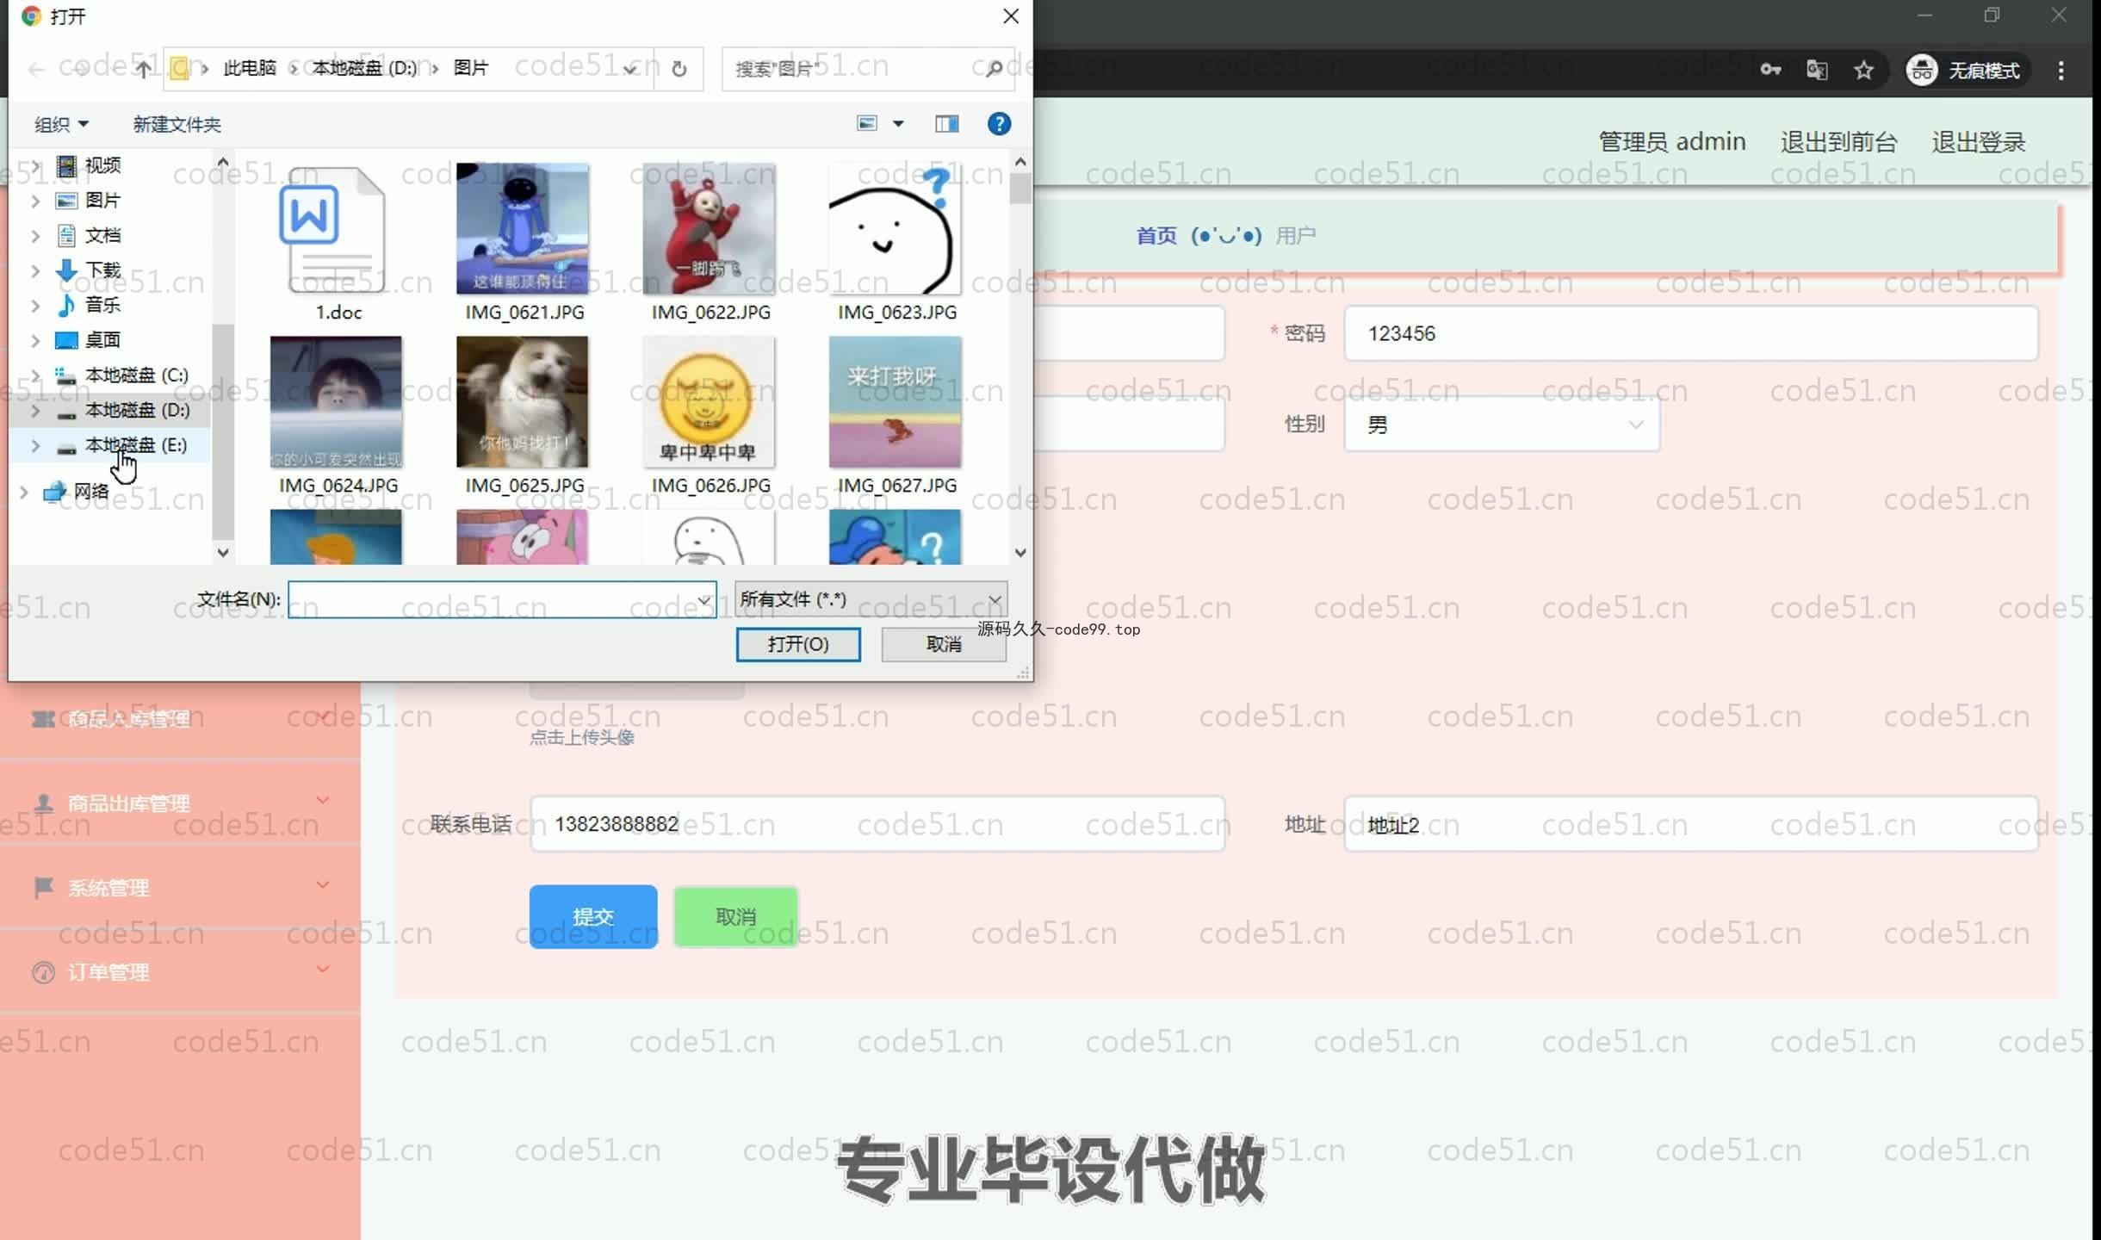Expand the 订单管理 sidebar menu
This screenshot has height=1240, width=2101.
(180, 971)
